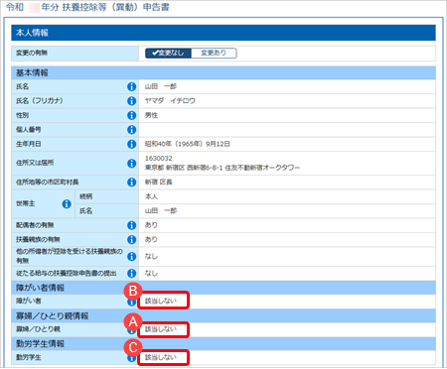
Task: Click 該当しない value in 障がい者 row
Action: [161, 301]
